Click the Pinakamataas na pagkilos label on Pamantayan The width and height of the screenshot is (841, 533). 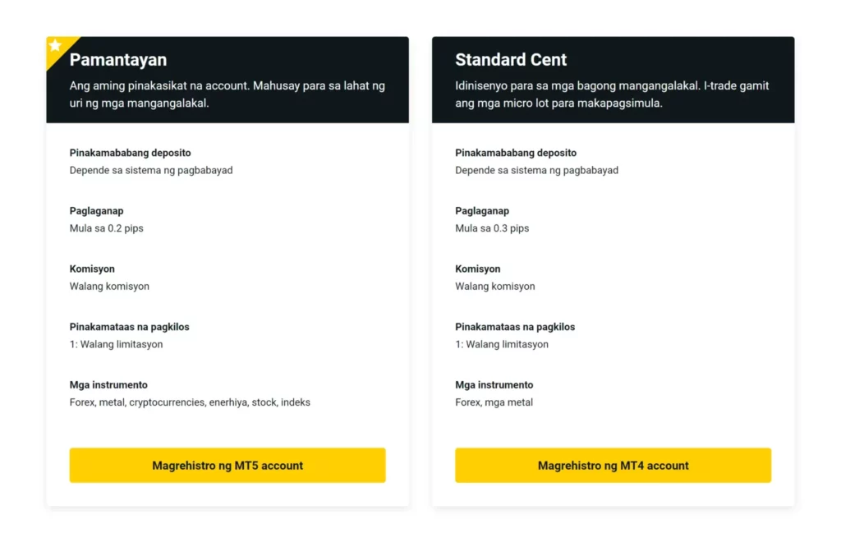click(x=129, y=326)
